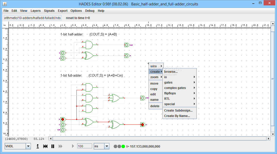The image size is (277, 154).
Task: Select the full-adder middle AND gate
Action: (x=89, y=98)
